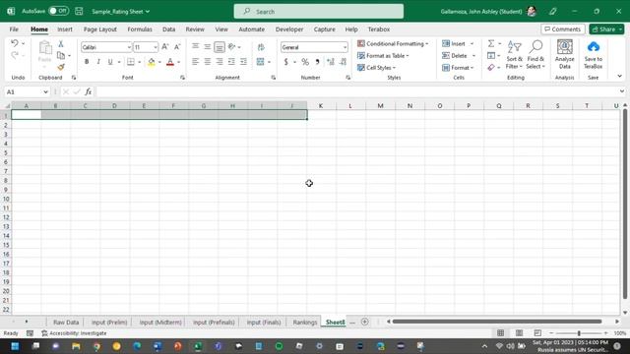Open the Page Layout tab
This screenshot has width=630, height=354.
point(100,29)
